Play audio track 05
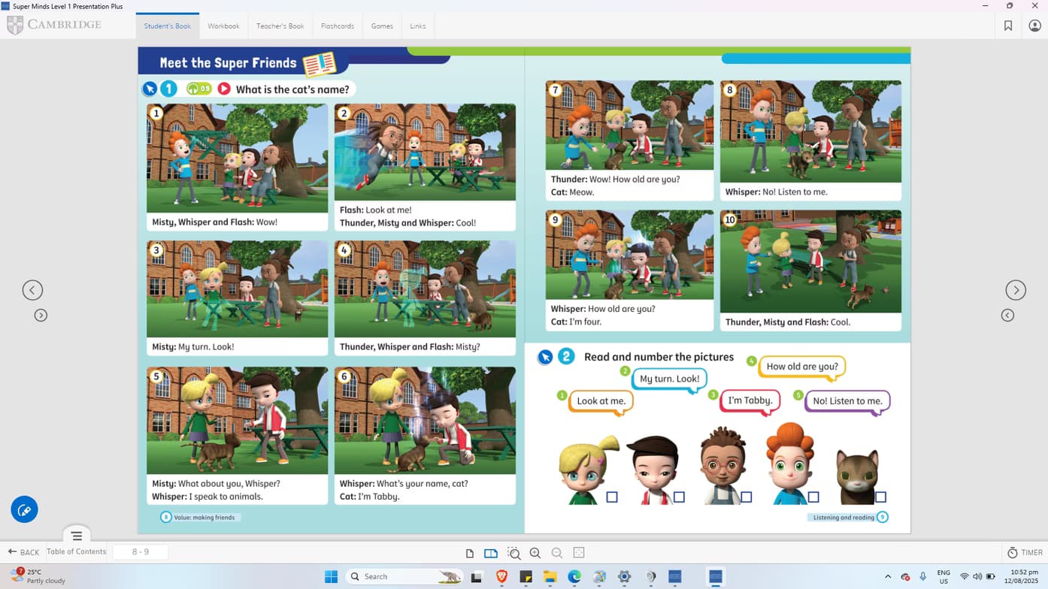 pos(198,89)
